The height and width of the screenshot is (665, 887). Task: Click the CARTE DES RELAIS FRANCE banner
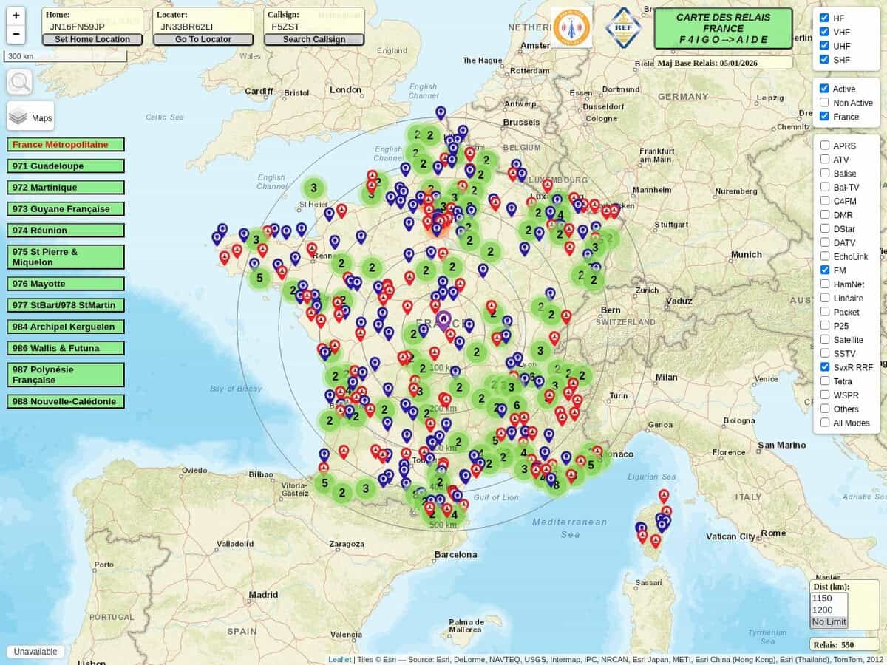click(723, 28)
